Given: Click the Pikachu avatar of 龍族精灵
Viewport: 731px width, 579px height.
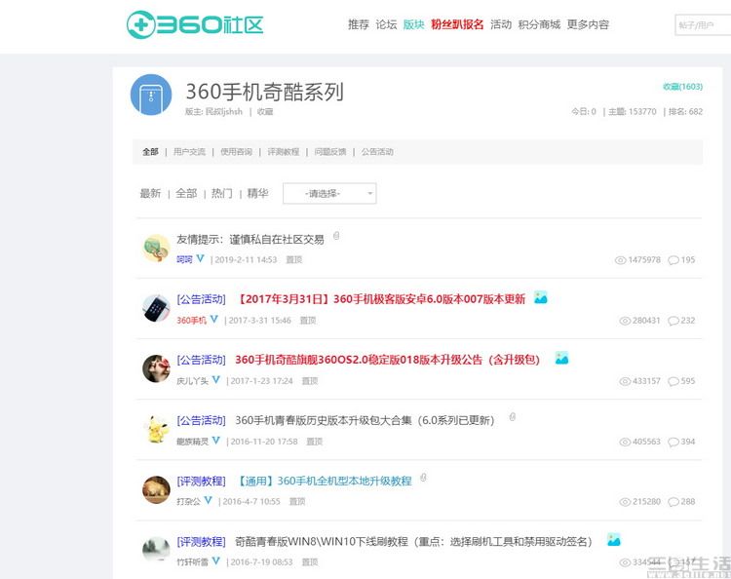Looking at the screenshot, I should 156,429.
